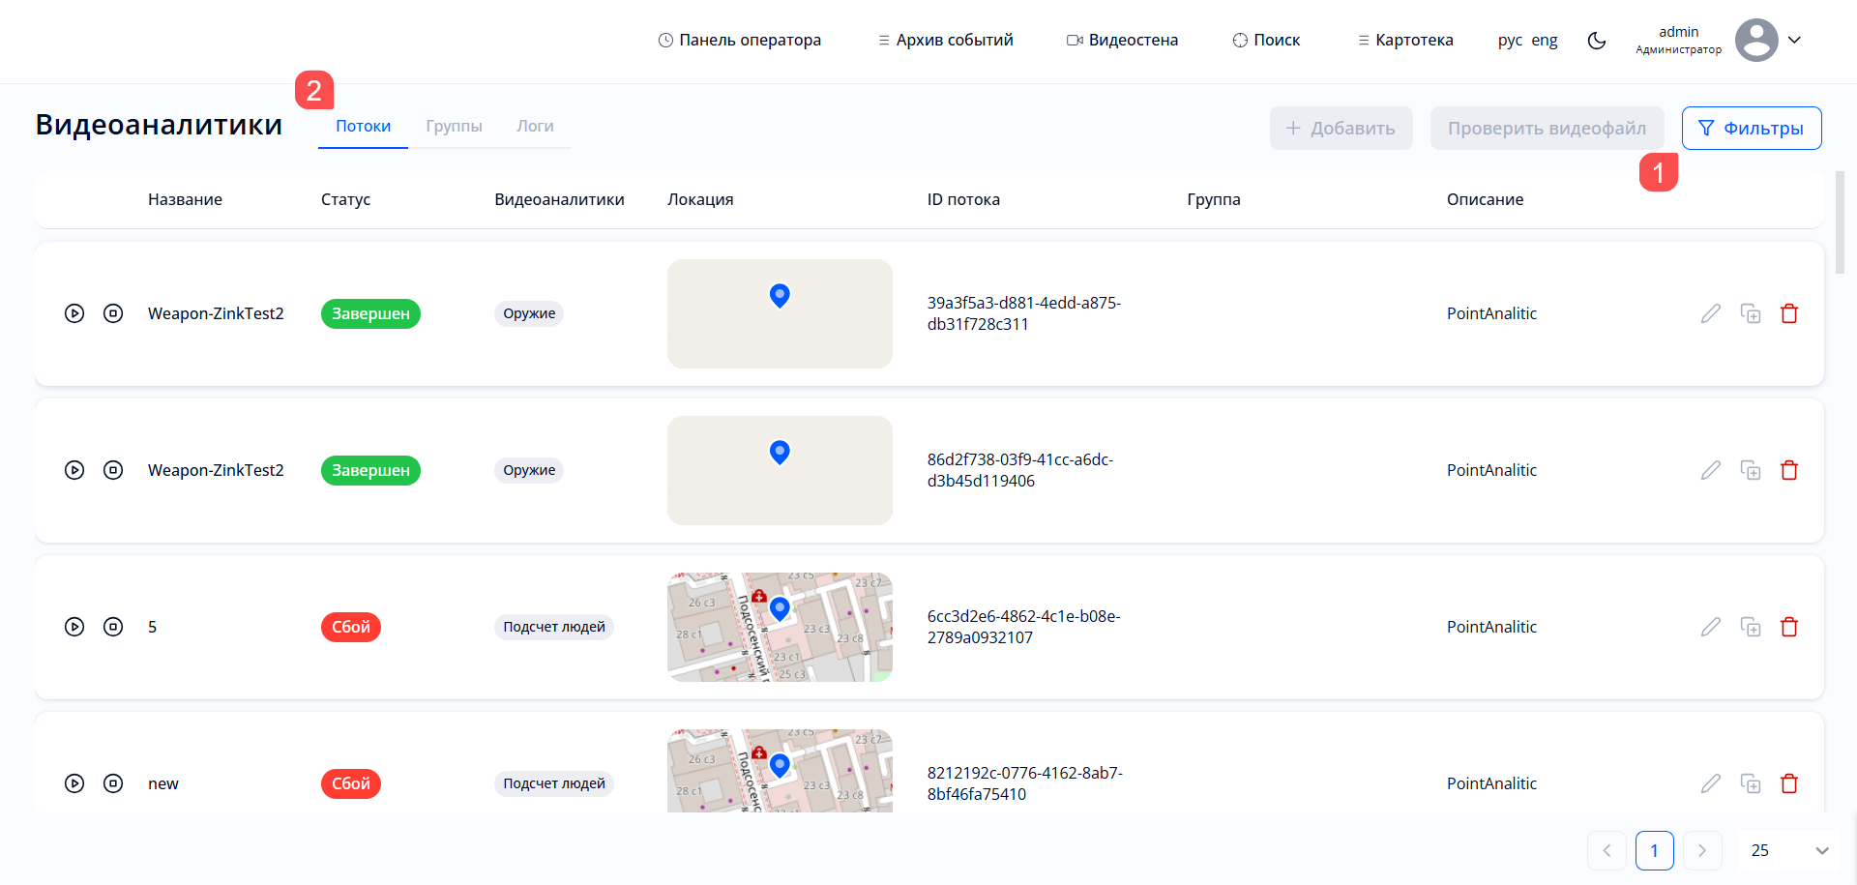Open Поиск in top navigation
Viewport: 1857px width, 885px height.
[x=1266, y=41]
